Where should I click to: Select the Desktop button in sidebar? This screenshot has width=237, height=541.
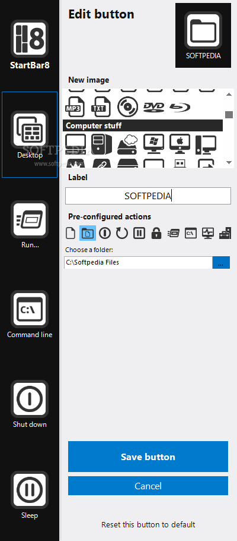pos(30,134)
